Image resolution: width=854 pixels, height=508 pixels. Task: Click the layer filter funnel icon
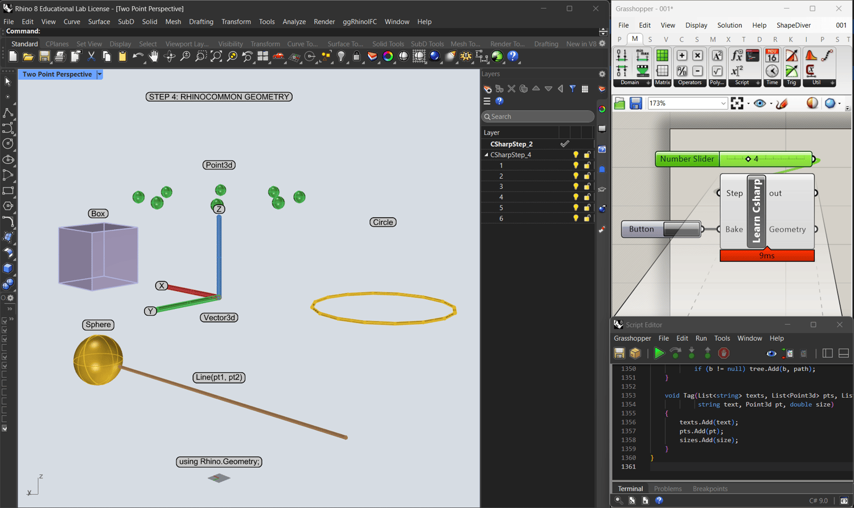pyautogui.click(x=573, y=89)
